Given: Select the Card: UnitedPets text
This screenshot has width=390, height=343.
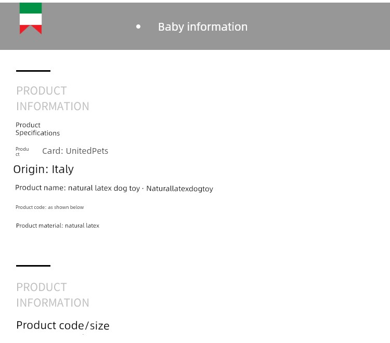Looking at the screenshot, I should point(75,151).
